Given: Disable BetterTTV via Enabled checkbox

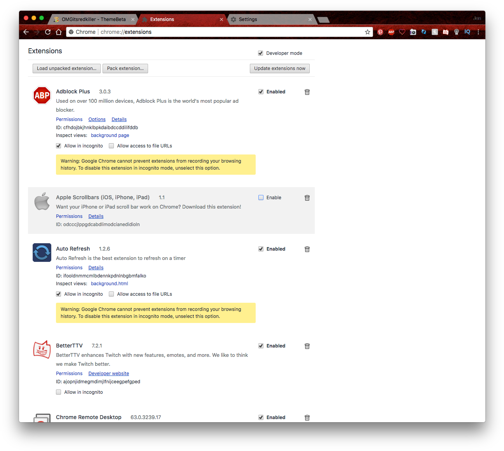Looking at the screenshot, I should (261, 346).
